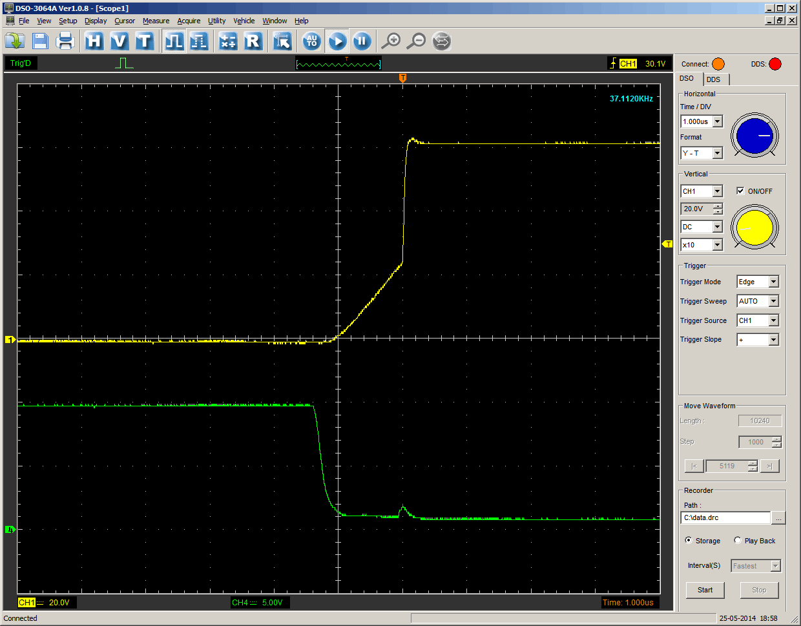Image resolution: width=801 pixels, height=626 pixels.
Task: Click the printer icon in toolbar
Action: (x=65, y=41)
